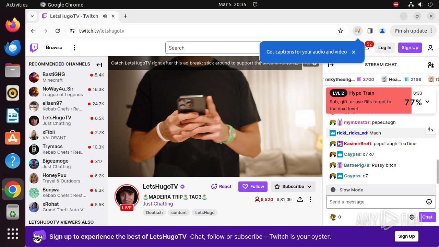This screenshot has width=439, height=247.
Task: Open the Chrome profile avatar
Action: click(382, 31)
